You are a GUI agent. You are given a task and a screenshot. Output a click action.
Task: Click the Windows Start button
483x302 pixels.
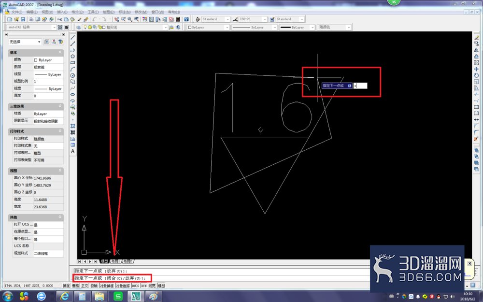(7, 296)
